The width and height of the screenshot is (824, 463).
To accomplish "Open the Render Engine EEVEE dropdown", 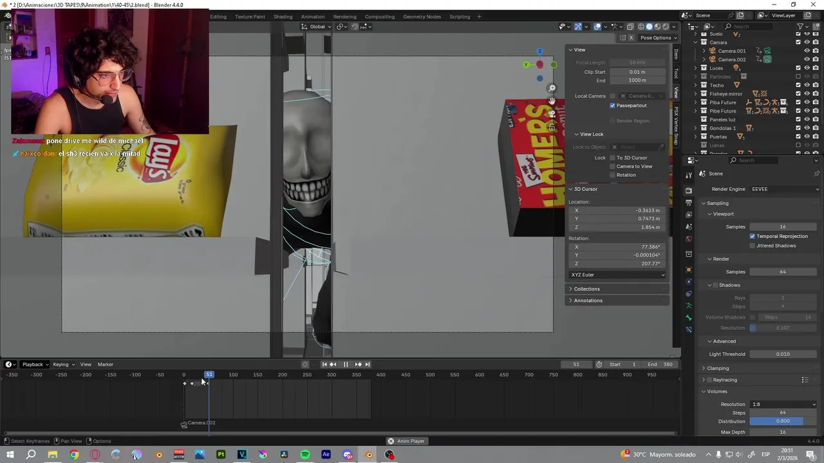I will (x=783, y=189).
